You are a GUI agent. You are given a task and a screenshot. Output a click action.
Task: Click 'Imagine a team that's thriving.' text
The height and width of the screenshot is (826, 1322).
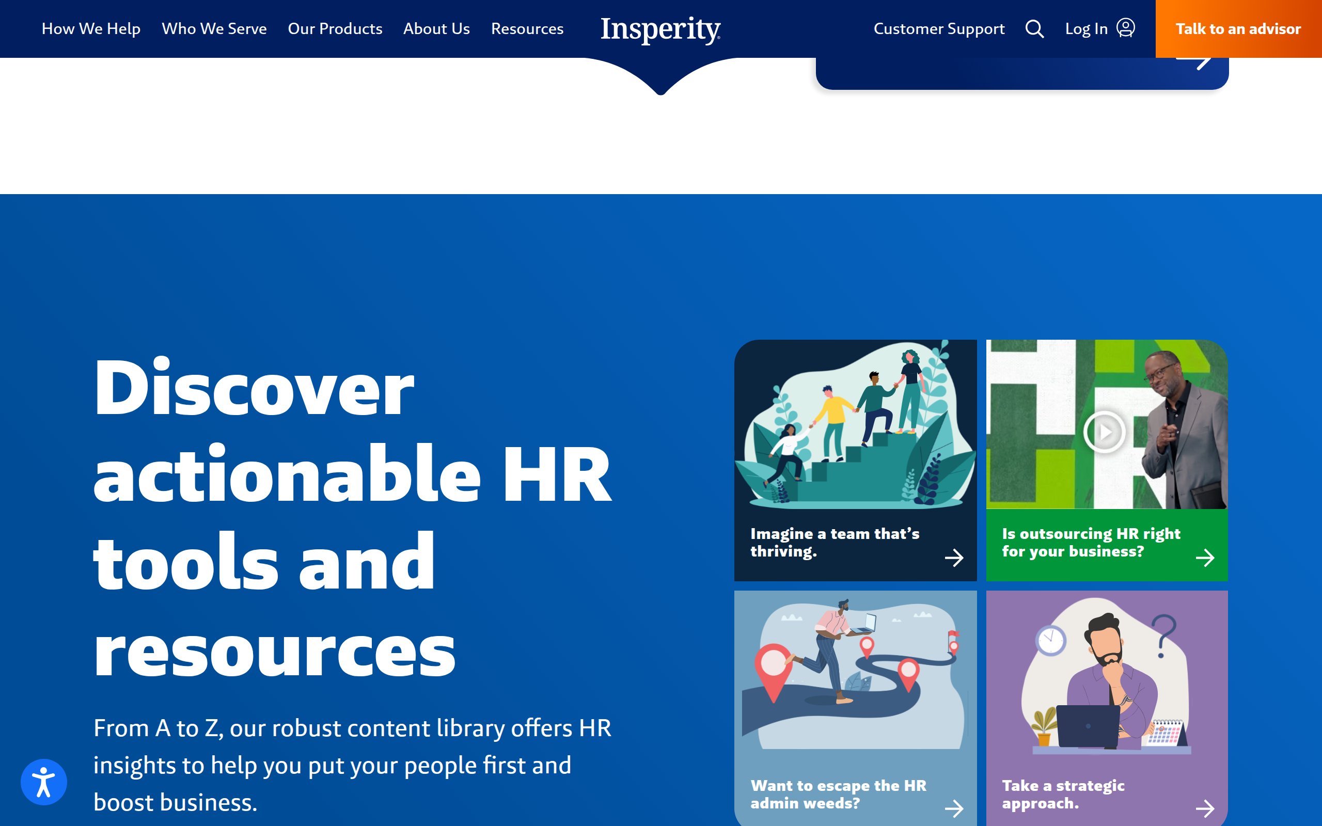(x=835, y=542)
